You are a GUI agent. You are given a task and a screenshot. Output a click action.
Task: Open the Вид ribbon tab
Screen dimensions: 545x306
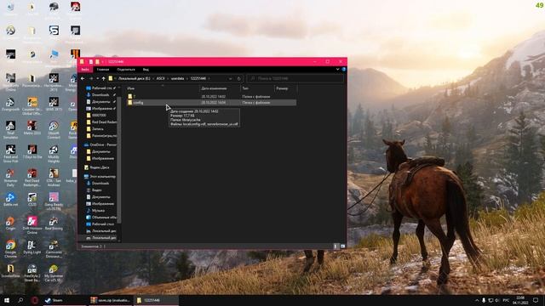[146, 70]
